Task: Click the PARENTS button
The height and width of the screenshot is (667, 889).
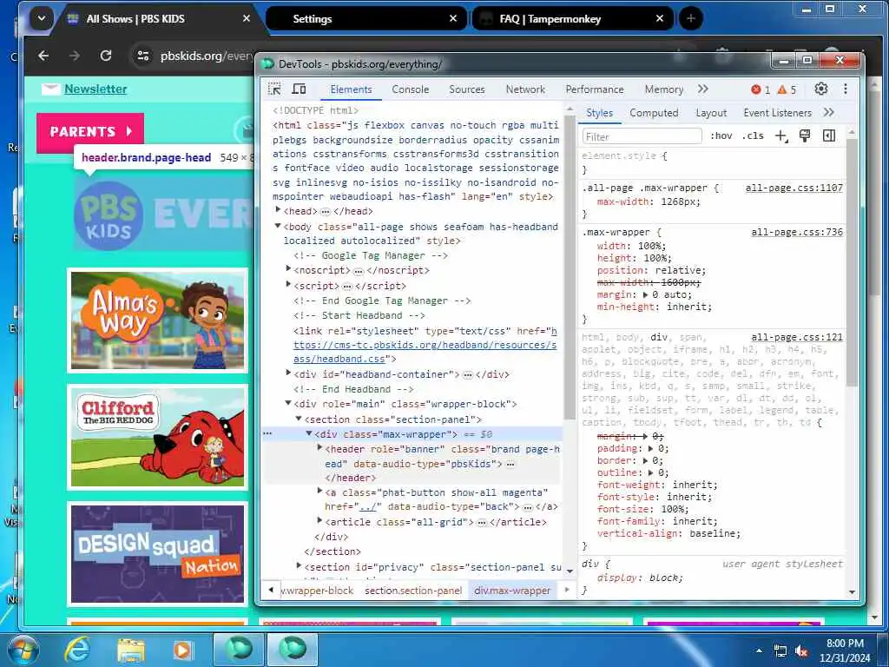Action: point(90,132)
